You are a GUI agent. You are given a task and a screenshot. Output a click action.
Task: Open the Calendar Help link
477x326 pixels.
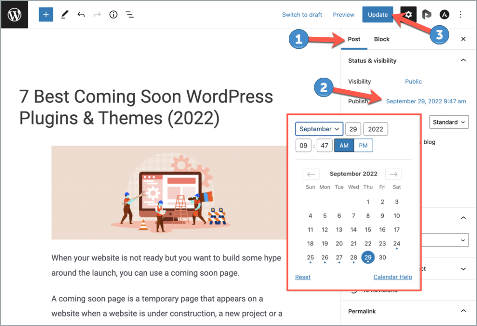coord(393,277)
